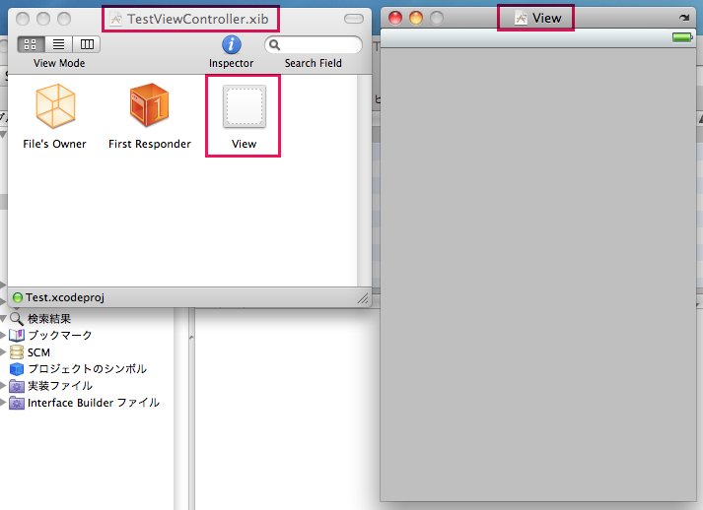This screenshot has width=703, height=510.
Task: Select ブックマーク in Xcode sidebar
Action: pyautogui.click(x=60, y=335)
